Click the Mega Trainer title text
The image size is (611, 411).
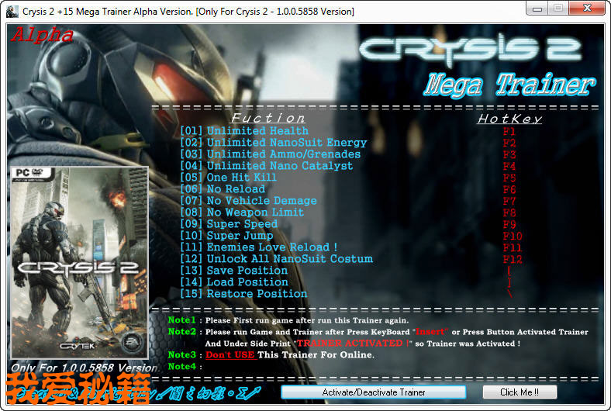point(509,85)
